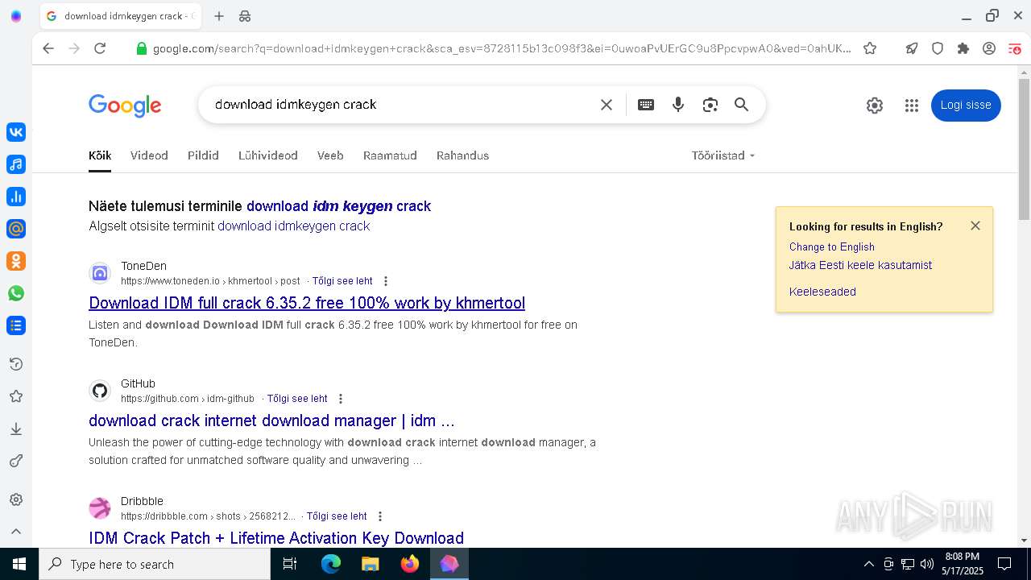Go back to previous page
This screenshot has height=580, width=1031.
pos(48,48)
